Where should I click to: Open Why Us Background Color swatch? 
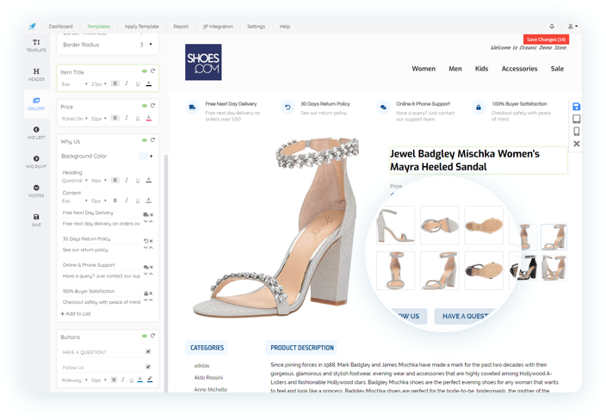click(x=143, y=156)
